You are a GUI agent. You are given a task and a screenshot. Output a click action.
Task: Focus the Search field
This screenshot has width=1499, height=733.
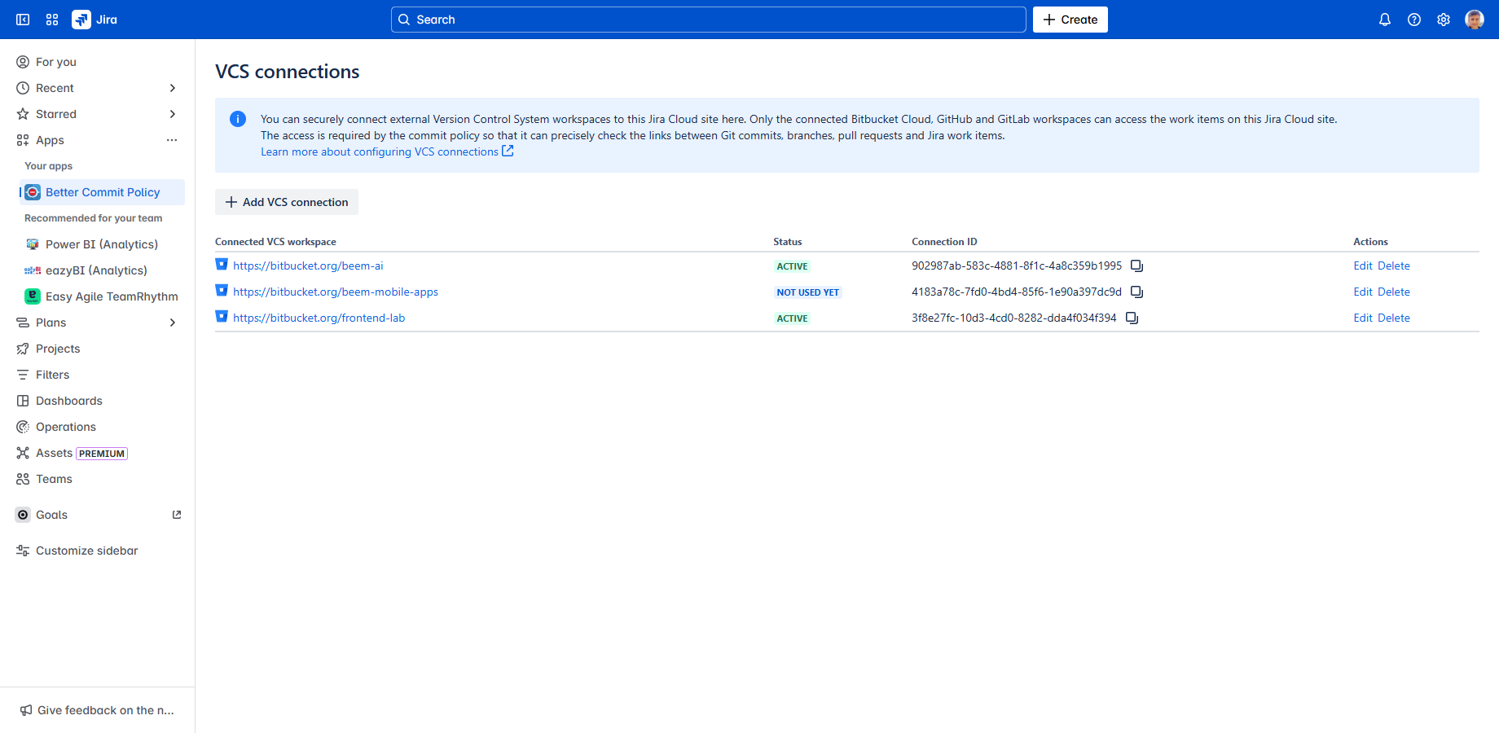click(x=707, y=20)
